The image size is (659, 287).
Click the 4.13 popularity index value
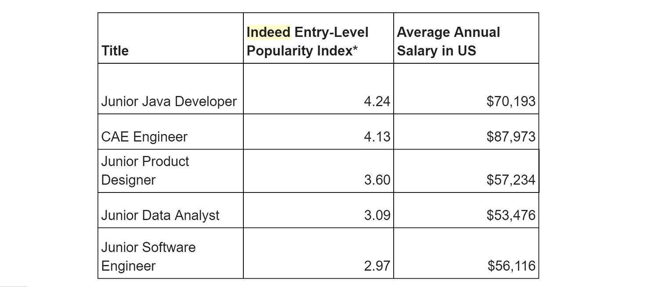377,137
